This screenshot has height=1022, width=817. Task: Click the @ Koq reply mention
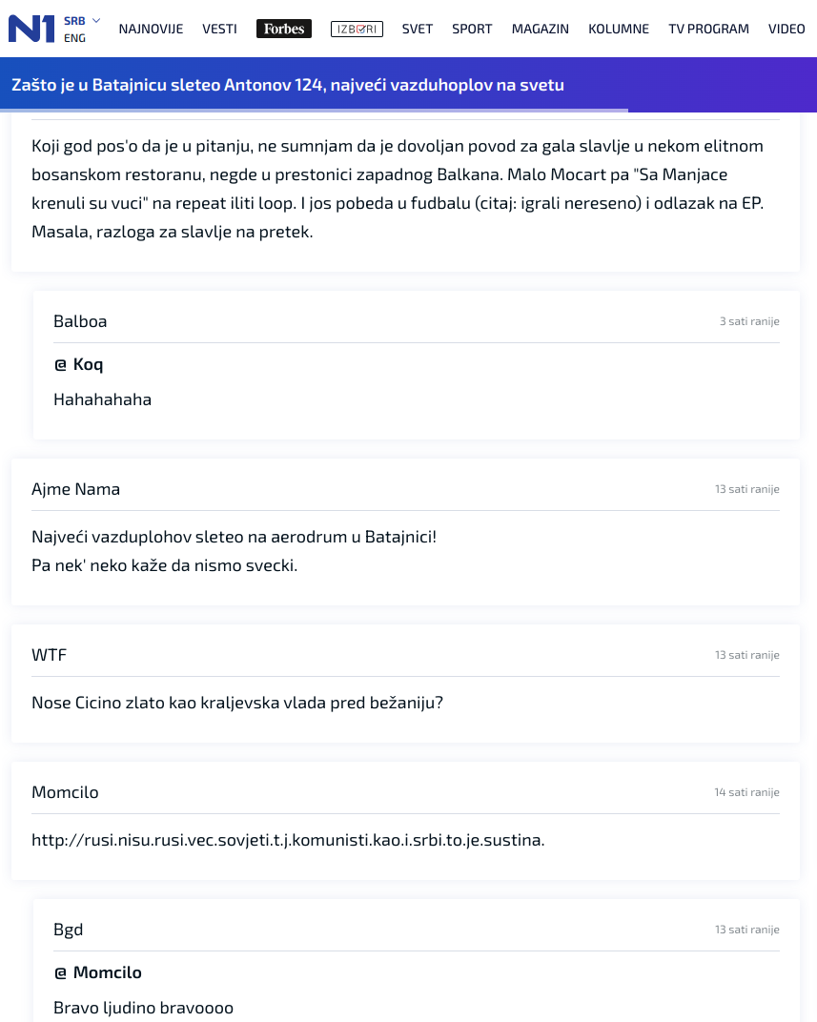[x=78, y=364]
